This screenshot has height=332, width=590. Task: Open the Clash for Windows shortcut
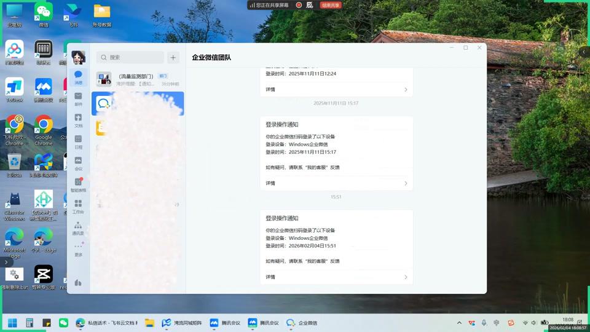14,207
